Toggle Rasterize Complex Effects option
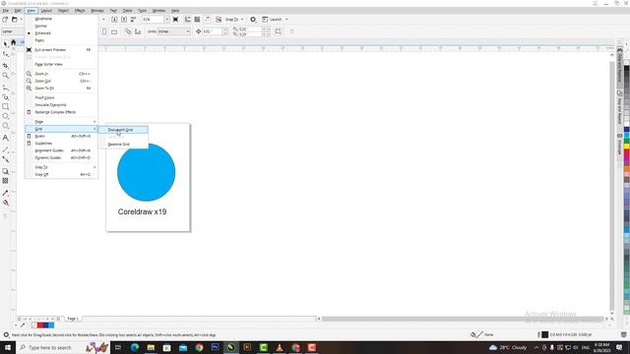This screenshot has width=630, height=354. pyautogui.click(x=61, y=112)
